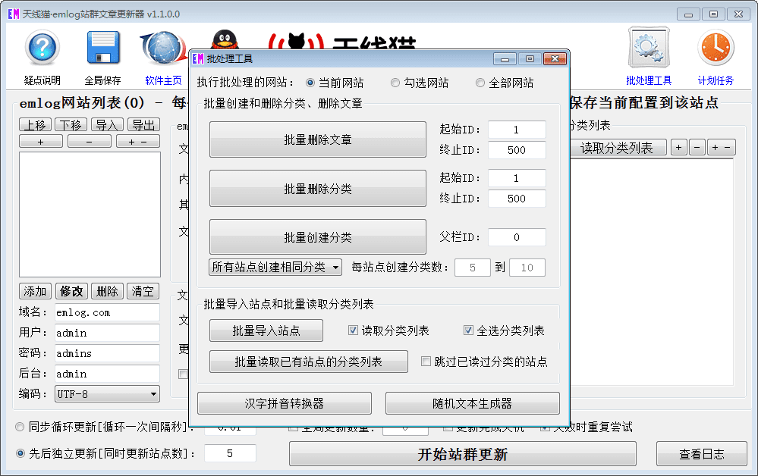Click plus-minus button beside 读取分类列表
Image resolution: width=758 pixels, height=476 pixels.
tap(722, 148)
